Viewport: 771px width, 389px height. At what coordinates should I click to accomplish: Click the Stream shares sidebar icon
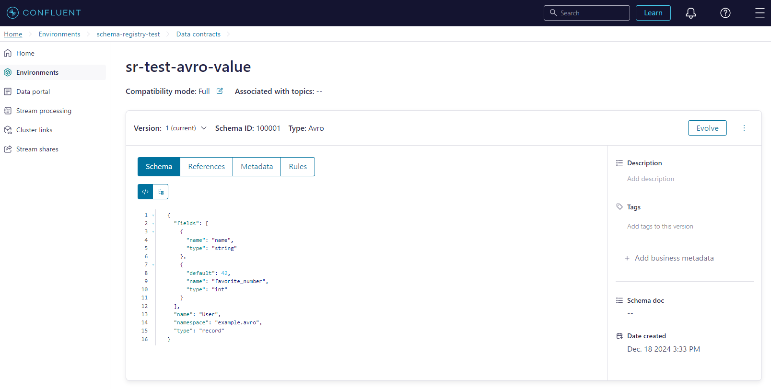8,149
